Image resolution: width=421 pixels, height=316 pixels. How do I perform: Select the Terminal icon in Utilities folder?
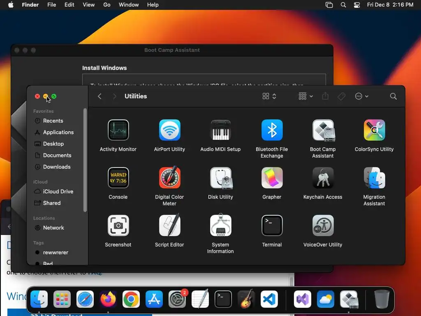pos(272,225)
